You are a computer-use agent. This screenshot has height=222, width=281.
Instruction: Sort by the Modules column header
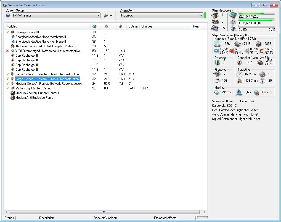[47, 26]
